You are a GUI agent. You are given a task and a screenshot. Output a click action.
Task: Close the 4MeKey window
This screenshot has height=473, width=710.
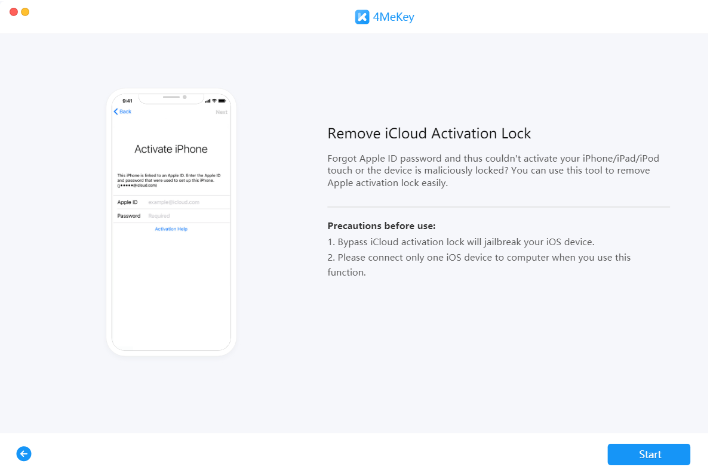pyautogui.click(x=14, y=12)
